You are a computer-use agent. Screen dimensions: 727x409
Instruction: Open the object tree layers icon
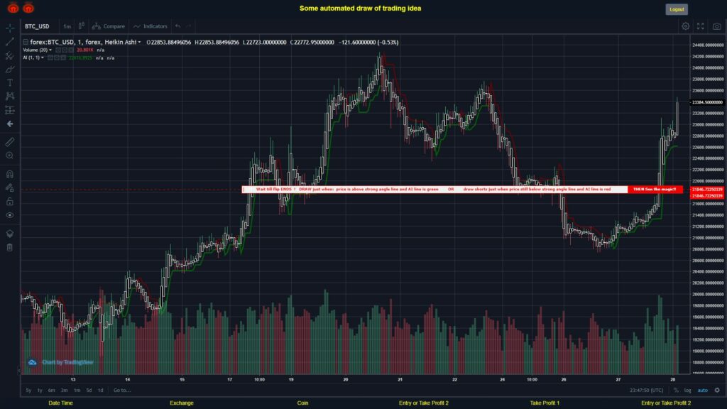(x=10, y=233)
